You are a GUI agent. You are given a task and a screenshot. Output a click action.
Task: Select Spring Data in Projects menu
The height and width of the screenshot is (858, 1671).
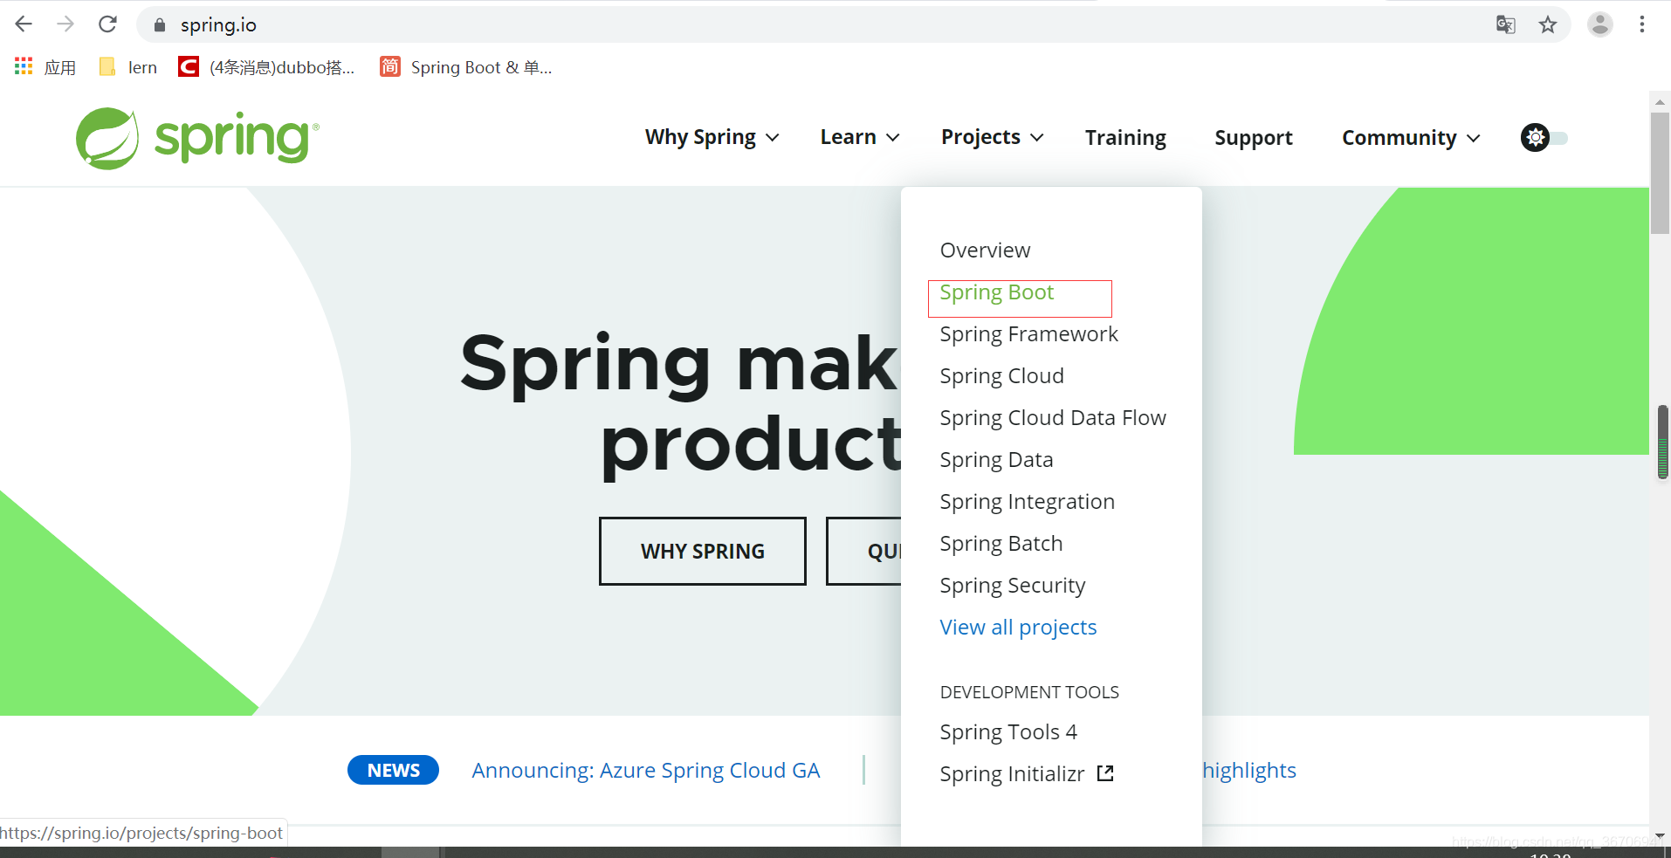pos(996,460)
